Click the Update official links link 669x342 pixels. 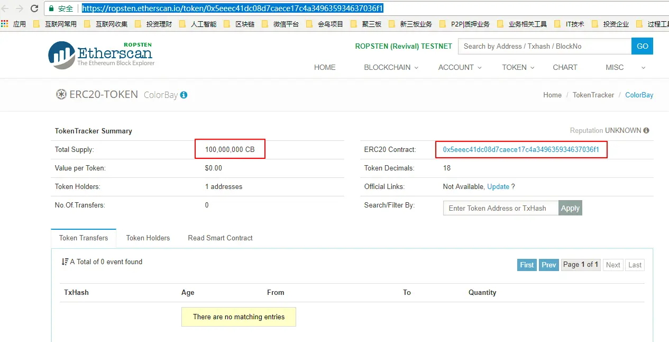click(498, 186)
